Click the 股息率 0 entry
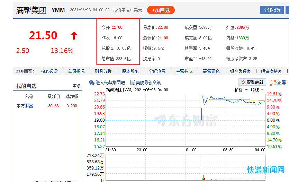This screenshot has height=182, width=289. (x=152, y=59)
